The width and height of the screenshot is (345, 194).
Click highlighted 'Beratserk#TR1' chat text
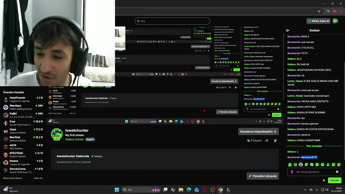click(309, 157)
